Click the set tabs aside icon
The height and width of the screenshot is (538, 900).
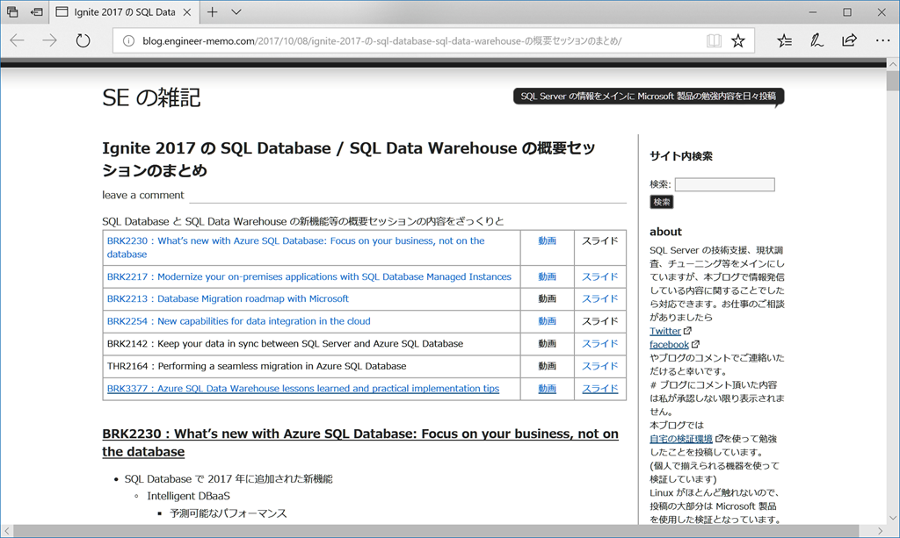point(37,12)
